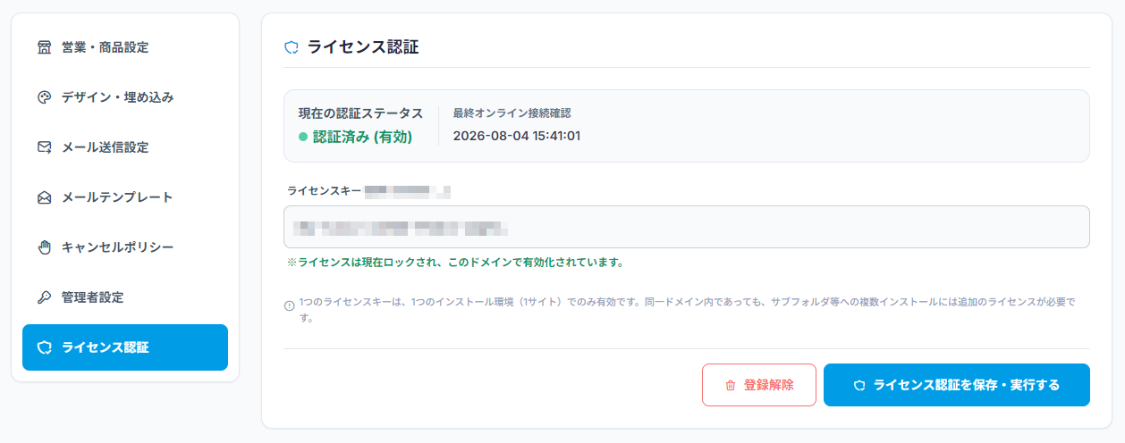Click the ライセンスキー input field
This screenshot has height=443, width=1125.
point(687,227)
